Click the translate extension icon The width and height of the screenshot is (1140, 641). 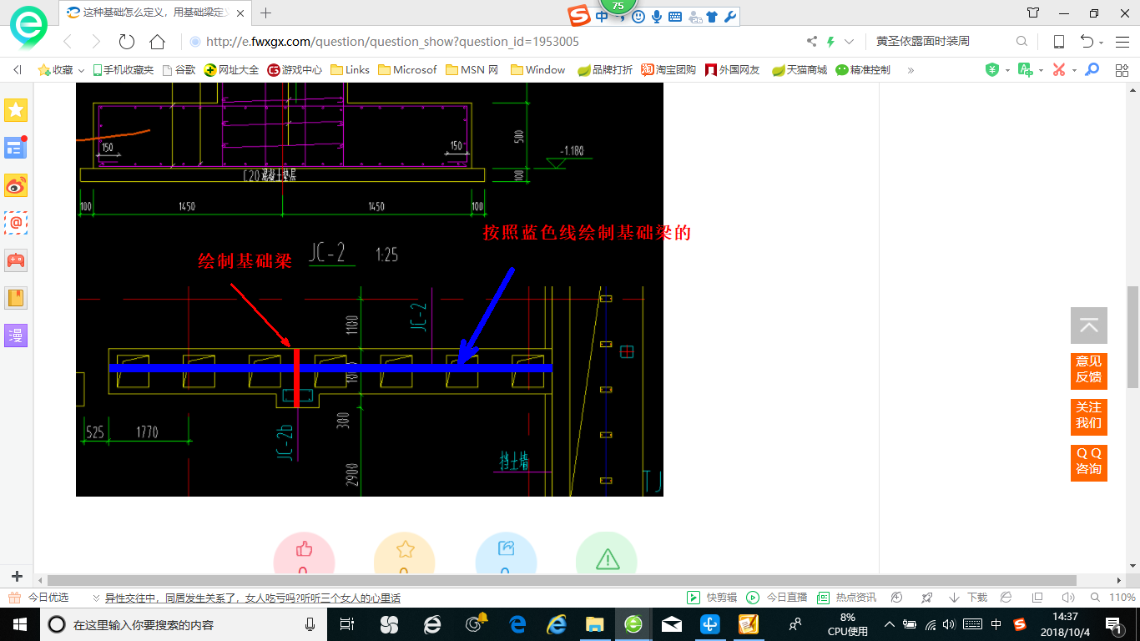click(x=1026, y=70)
